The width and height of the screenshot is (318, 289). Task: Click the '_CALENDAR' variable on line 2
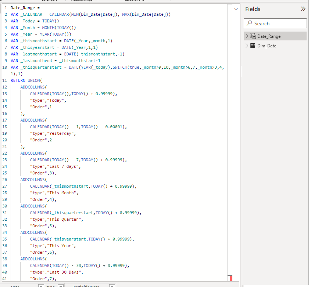[x=31, y=15]
